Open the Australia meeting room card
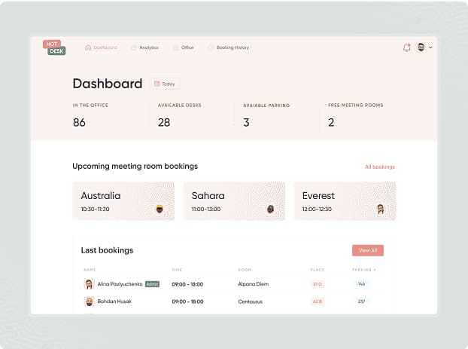The image size is (468, 349). click(x=123, y=201)
